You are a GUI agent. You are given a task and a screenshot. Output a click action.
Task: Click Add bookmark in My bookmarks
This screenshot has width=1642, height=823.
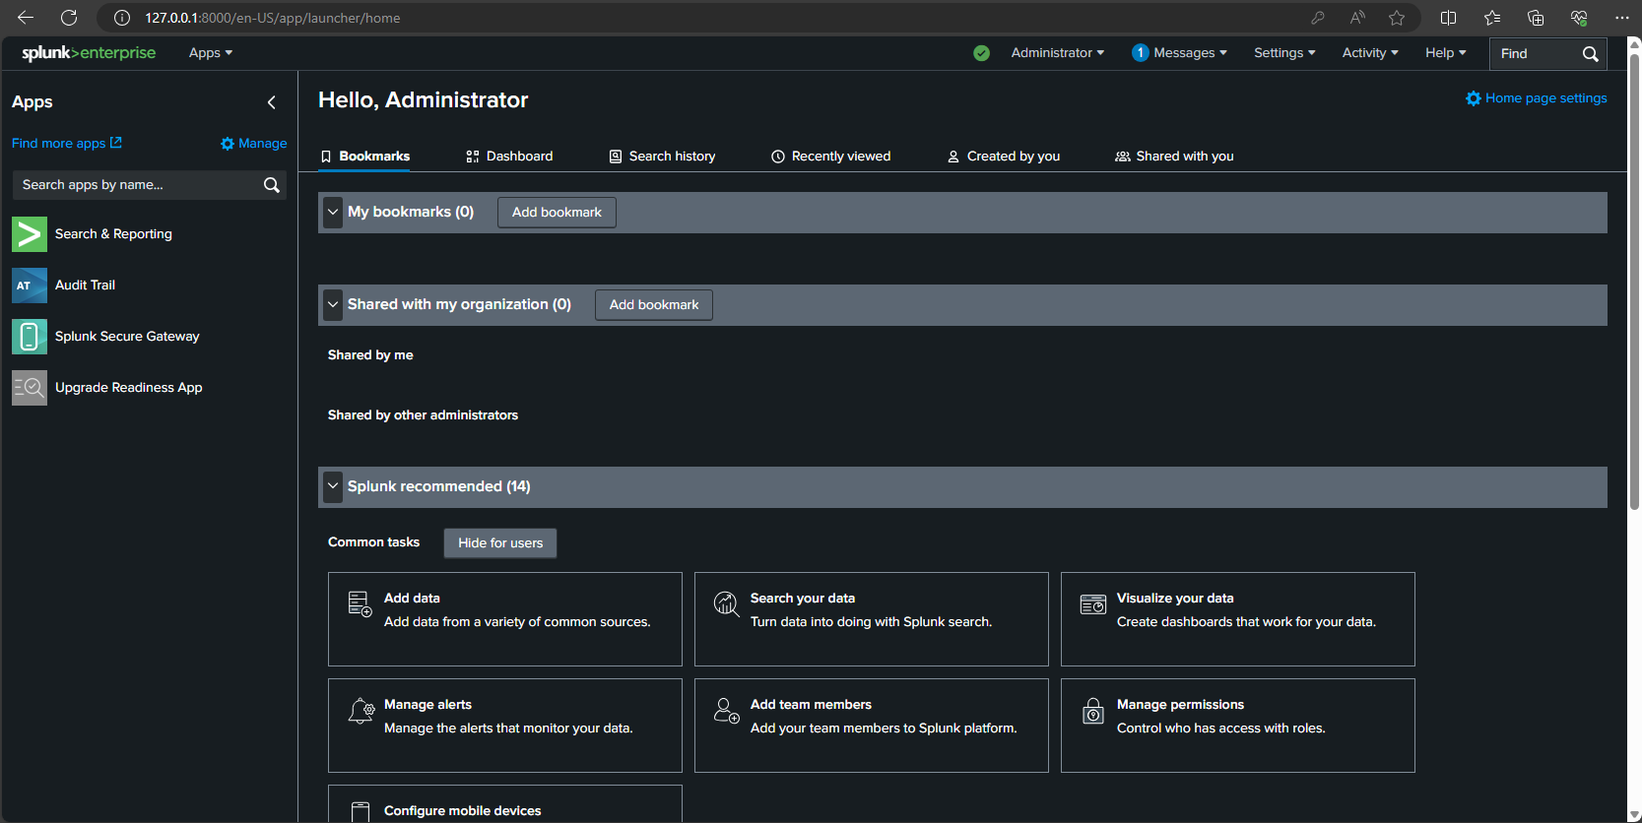[x=557, y=213]
